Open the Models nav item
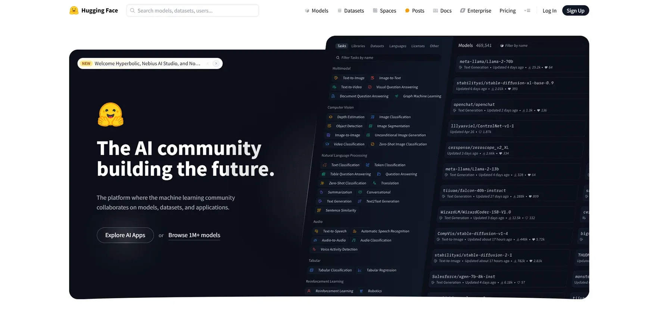This screenshot has height=313, width=657. (317, 10)
